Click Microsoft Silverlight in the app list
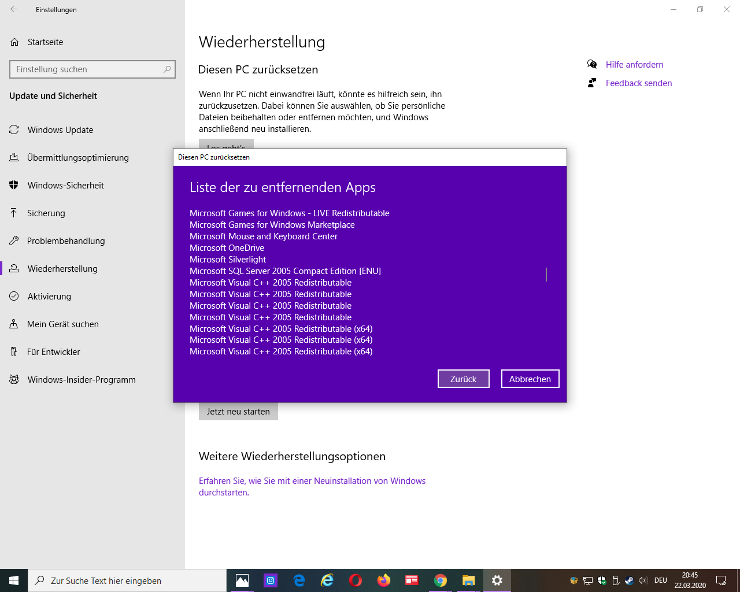The width and height of the screenshot is (740, 592). tap(228, 260)
